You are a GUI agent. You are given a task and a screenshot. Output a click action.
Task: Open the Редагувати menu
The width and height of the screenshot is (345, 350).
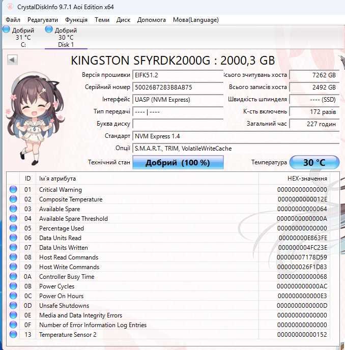[43, 20]
